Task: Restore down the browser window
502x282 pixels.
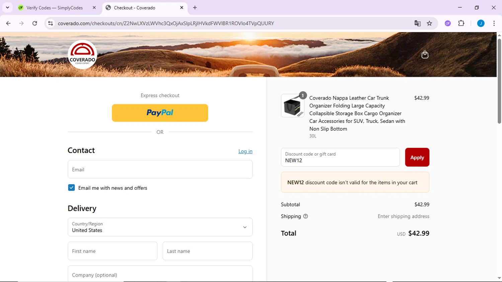Action: pyautogui.click(x=477, y=7)
